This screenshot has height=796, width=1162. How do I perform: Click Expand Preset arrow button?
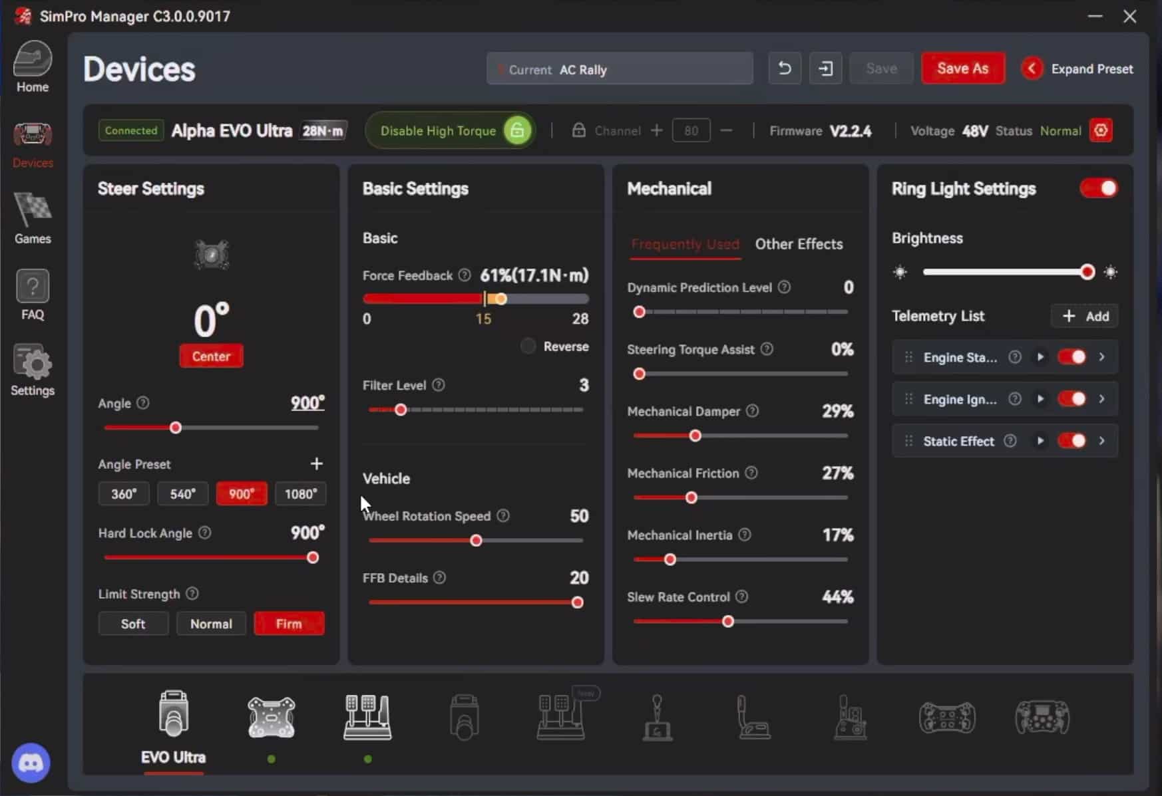[x=1032, y=68]
